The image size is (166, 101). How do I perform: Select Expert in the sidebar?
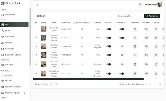tap(14, 31)
